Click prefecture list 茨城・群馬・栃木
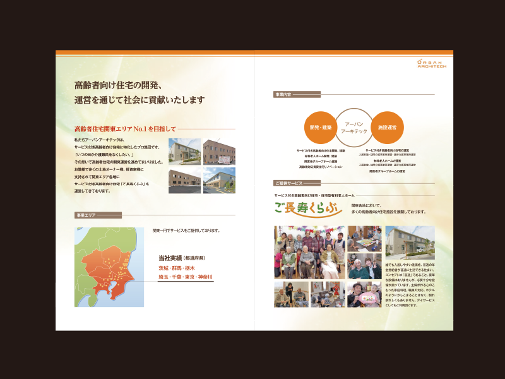Screen dimensions: 505x379 click(x=177, y=268)
